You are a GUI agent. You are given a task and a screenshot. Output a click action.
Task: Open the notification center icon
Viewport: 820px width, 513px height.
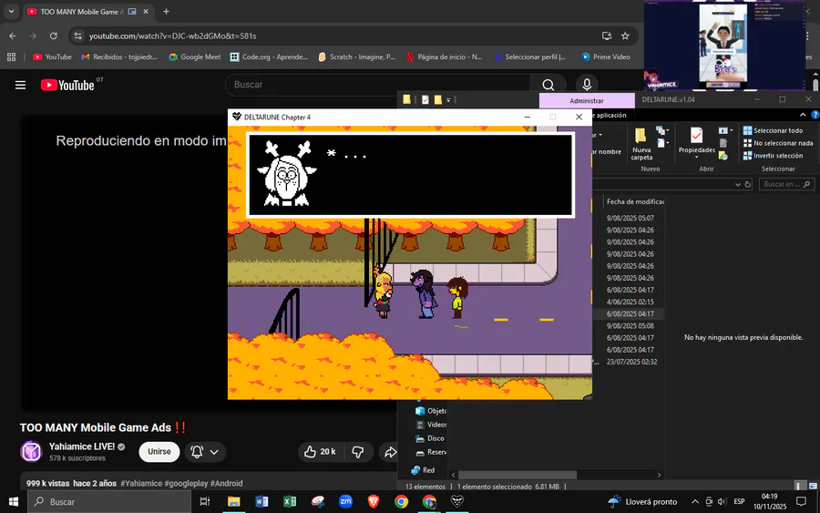pyautogui.click(x=801, y=501)
